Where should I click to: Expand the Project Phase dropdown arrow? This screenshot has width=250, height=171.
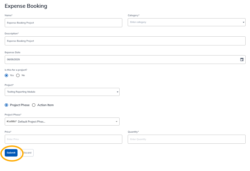pos(116,122)
